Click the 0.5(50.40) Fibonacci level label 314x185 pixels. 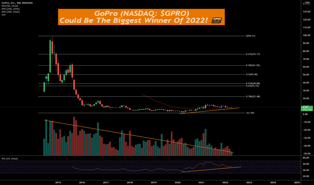[x=252, y=74]
